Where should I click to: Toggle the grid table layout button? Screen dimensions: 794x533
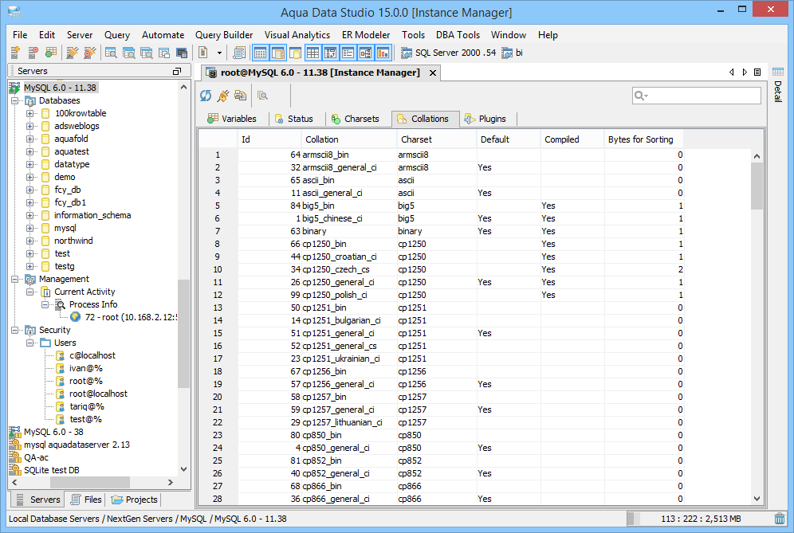(313, 53)
